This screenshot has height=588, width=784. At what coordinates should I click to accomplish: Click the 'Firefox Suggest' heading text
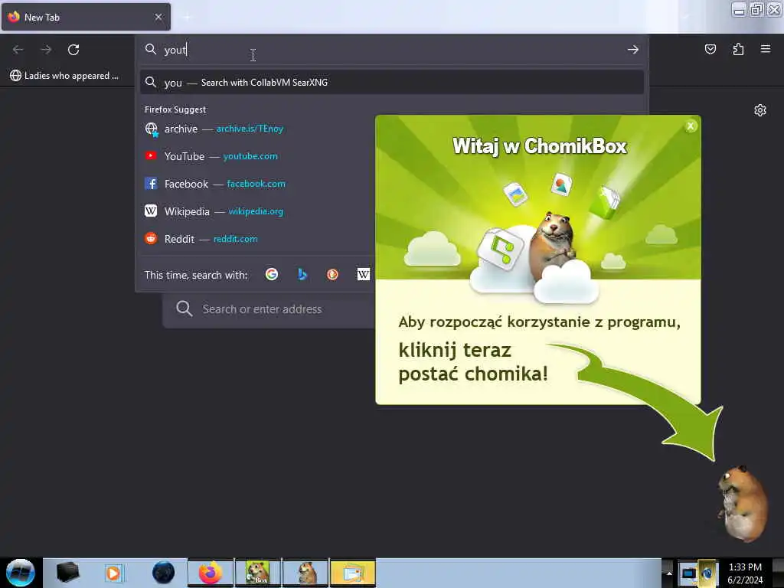pyautogui.click(x=175, y=109)
